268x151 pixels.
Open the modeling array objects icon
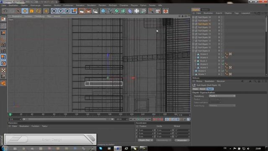[x=123, y=11]
